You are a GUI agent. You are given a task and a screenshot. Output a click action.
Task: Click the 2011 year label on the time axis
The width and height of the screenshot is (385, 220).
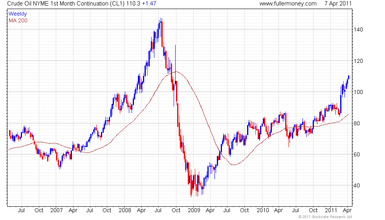(x=331, y=211)
